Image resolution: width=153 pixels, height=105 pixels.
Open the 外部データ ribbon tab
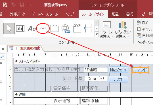pyautogui.click(x=17, y=14)
